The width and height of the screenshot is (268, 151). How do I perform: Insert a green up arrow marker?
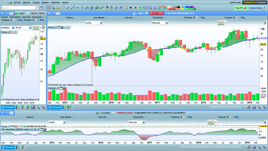pyautogui.click(x=140, y=8)
